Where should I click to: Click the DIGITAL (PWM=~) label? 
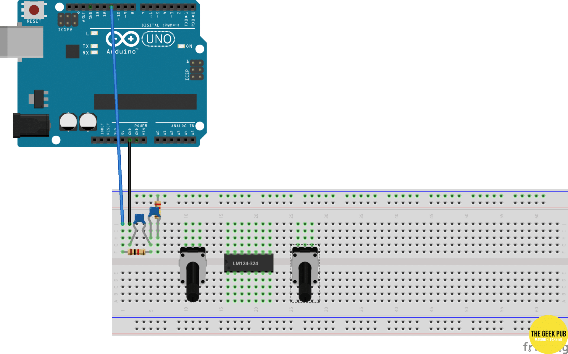click(160, 25)
